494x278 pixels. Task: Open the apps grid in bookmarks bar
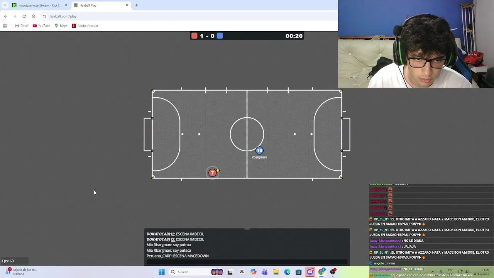point(5,26)
